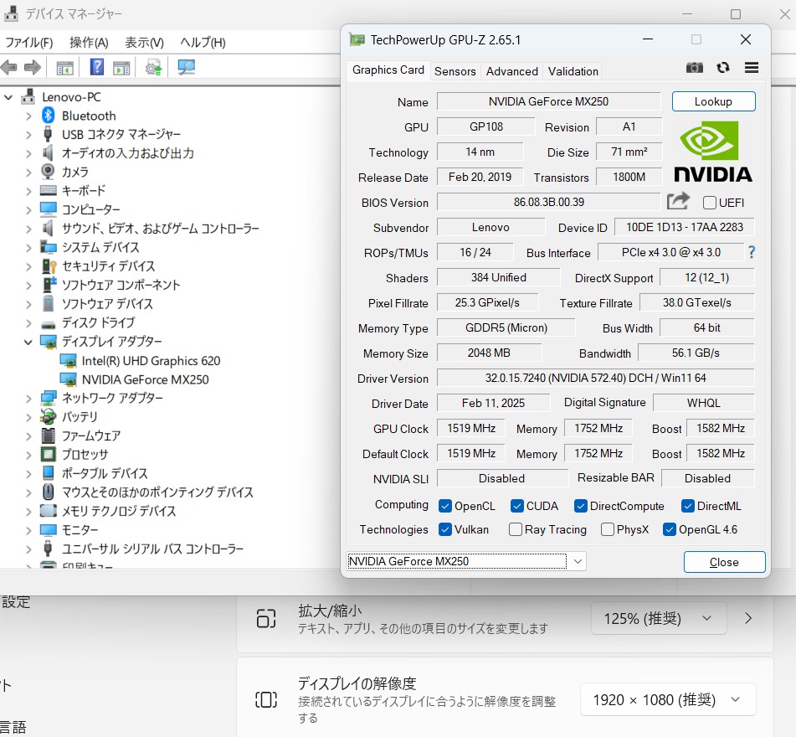The height and width of the screenshot is (737, 796).
Task: Click the Device ID value field
Action: click(685, 227)
